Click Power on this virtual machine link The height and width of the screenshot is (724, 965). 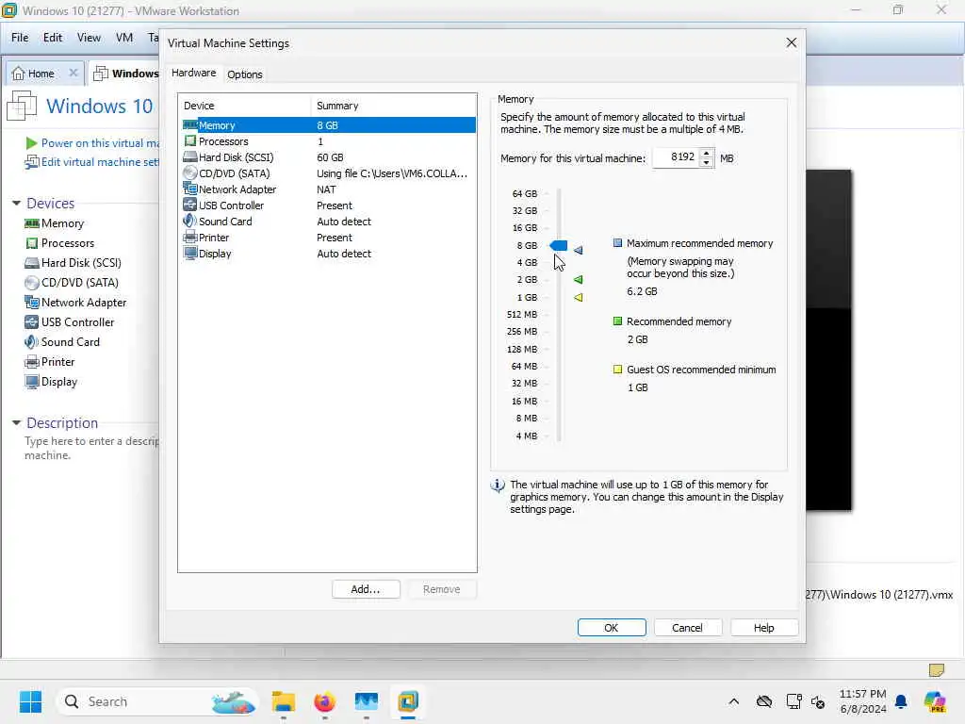(x=100, y=143)
